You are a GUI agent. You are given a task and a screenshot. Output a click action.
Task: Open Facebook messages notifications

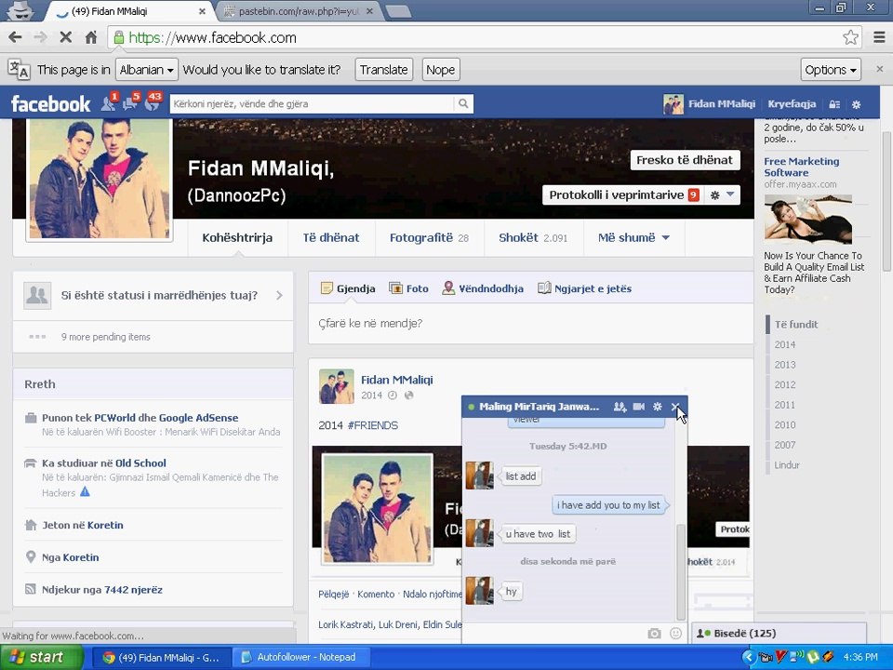point(130,103)
